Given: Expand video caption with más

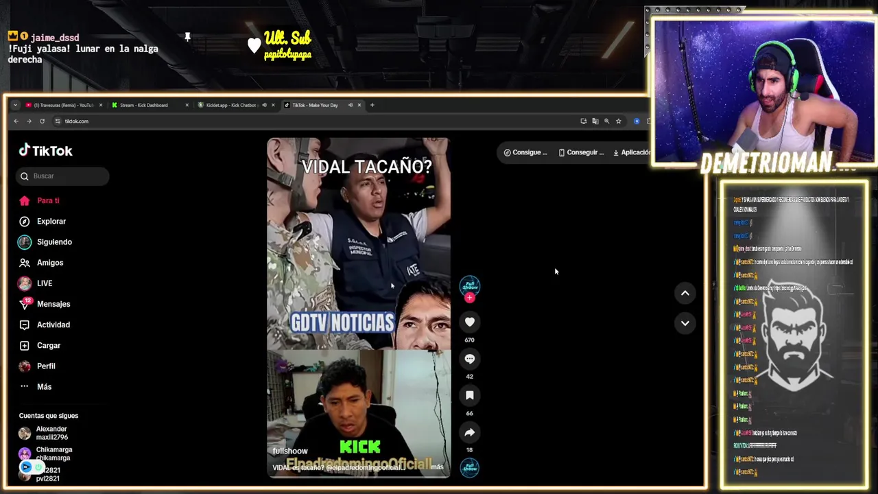Looking at the screenshot, I should click(437, 467).
